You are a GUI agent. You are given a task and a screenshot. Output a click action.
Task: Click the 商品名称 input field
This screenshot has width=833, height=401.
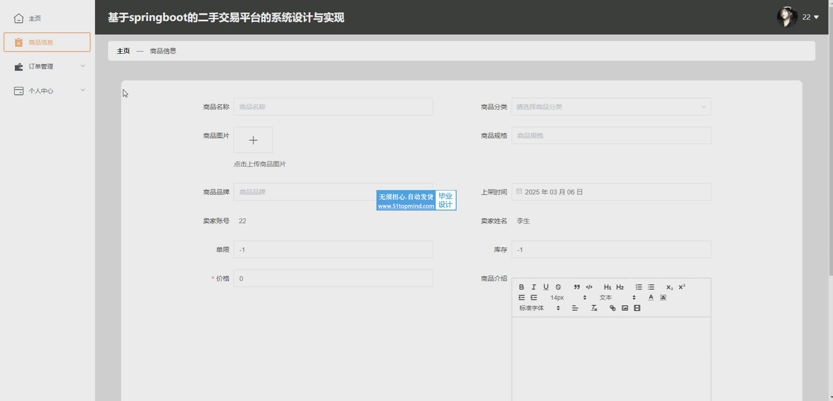(x=333, y=107)
